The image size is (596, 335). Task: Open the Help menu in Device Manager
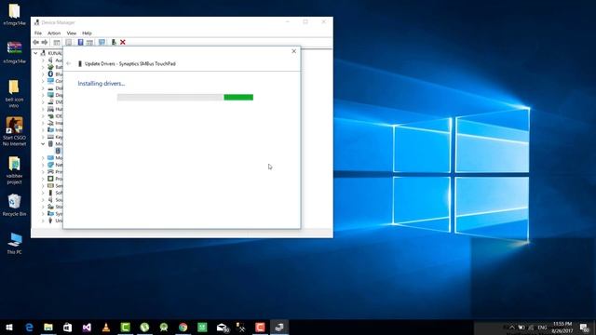87,33
